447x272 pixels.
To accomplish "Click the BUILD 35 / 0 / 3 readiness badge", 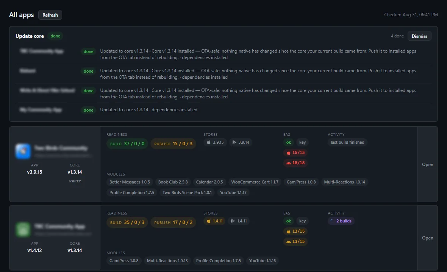I will coord(127,222).
